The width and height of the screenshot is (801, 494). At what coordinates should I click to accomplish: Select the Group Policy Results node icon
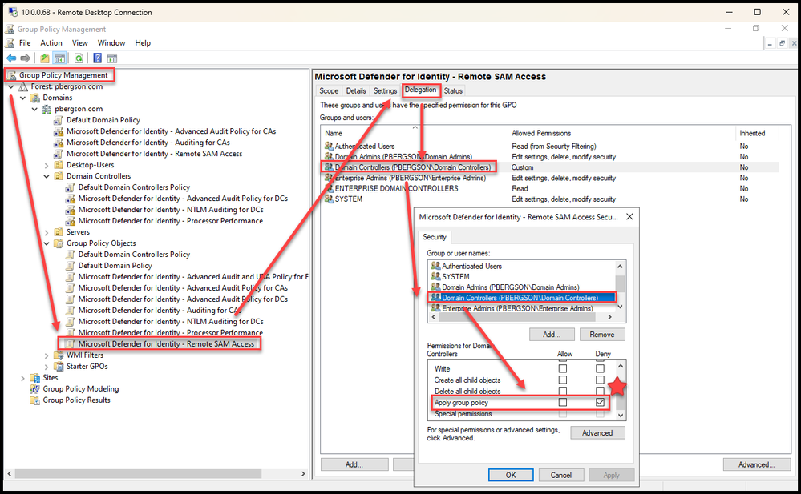34,400
